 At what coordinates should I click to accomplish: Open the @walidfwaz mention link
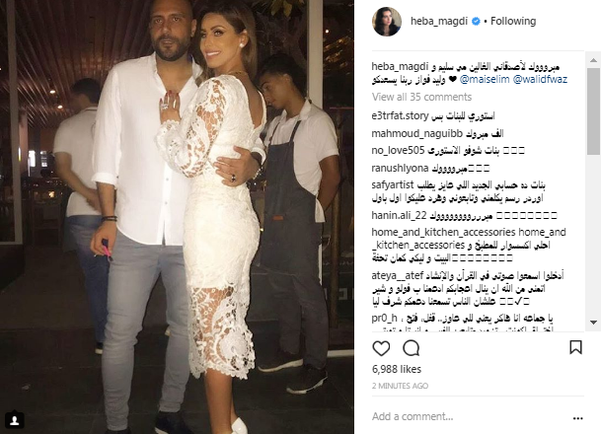540,80
